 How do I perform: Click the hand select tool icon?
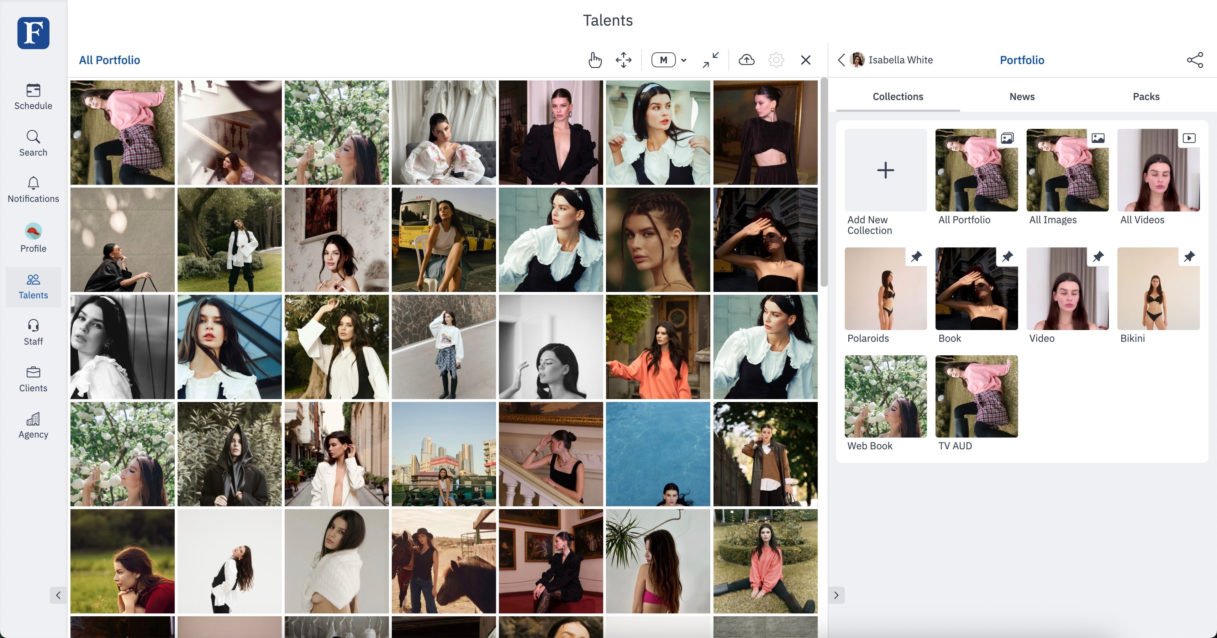coord(595,60)
